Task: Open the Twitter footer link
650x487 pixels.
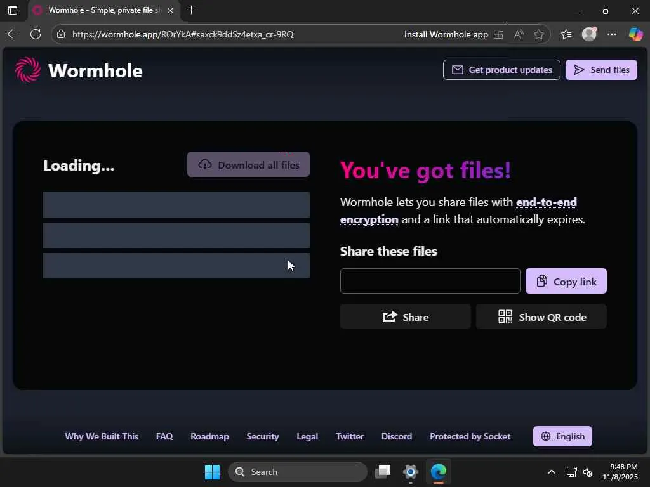Action: pyautogui.click(x=350, y=436)
